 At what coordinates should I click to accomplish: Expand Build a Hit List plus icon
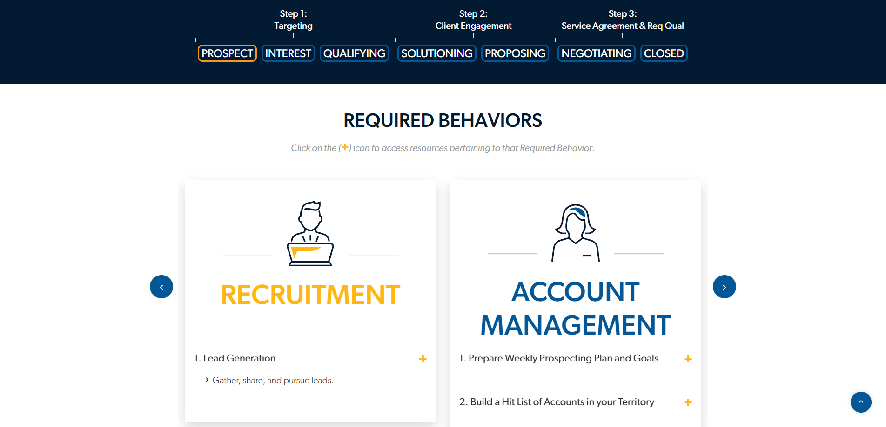pos(688,402)
